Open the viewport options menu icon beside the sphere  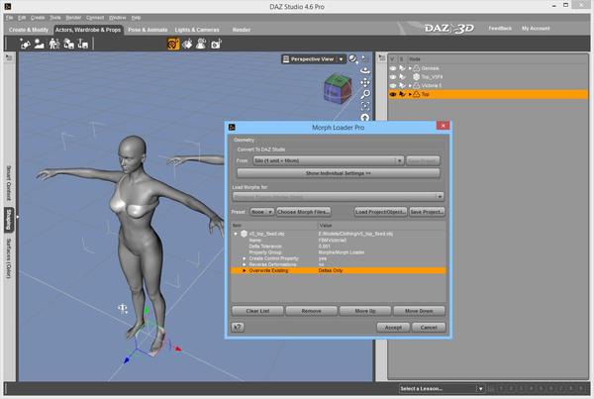coord(364,58)
